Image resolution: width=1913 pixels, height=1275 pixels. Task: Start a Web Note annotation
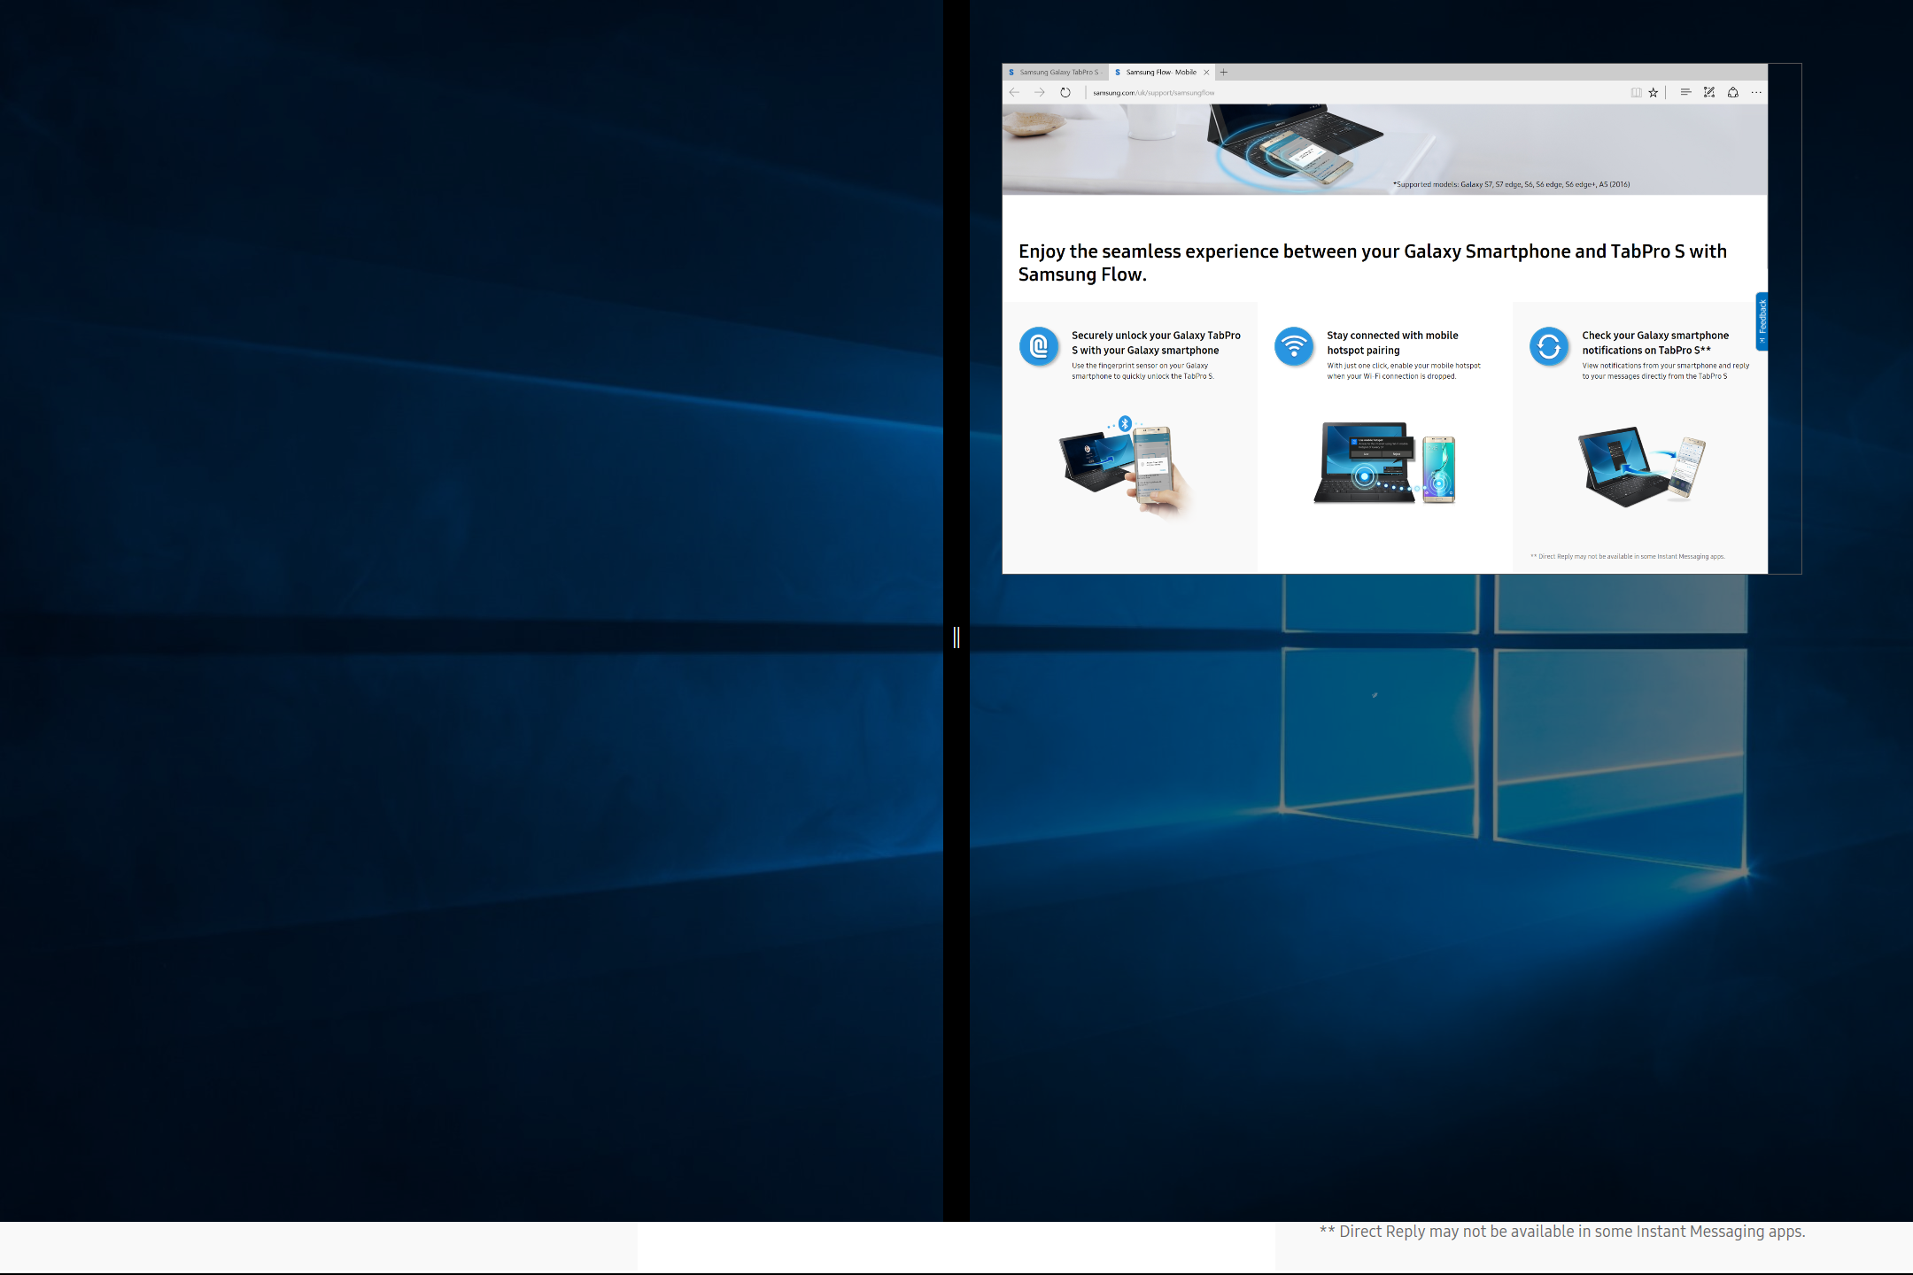tap(1709, 92)
